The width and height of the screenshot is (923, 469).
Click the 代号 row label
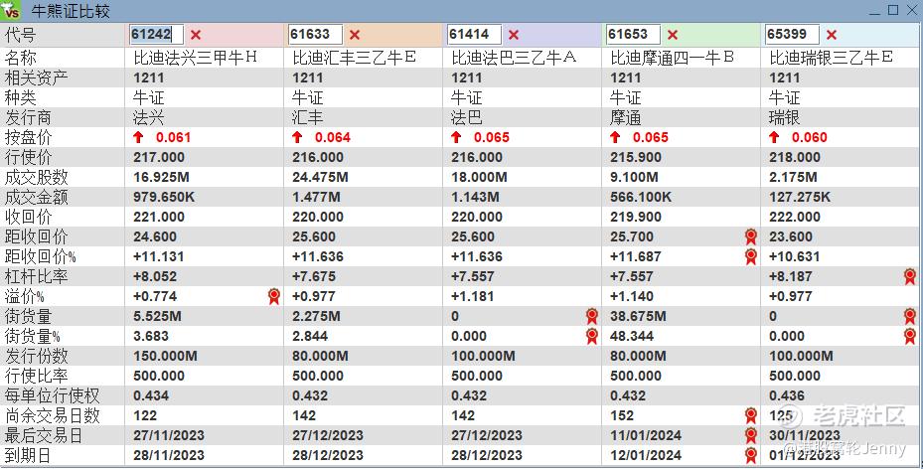(21, 35)
